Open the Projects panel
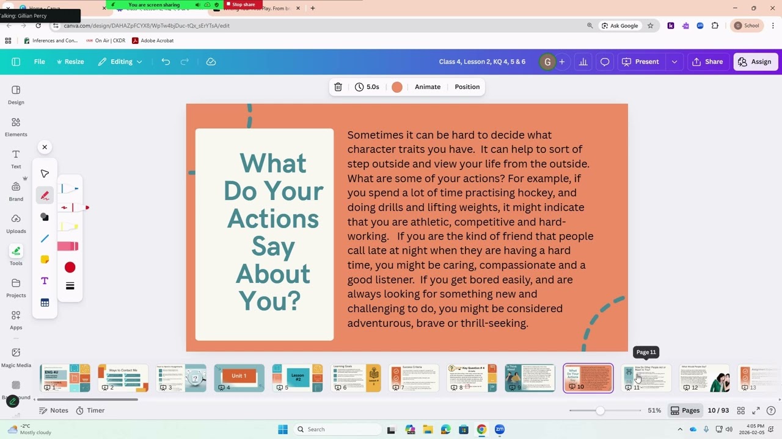782x439 pixels. click(16, 288)
